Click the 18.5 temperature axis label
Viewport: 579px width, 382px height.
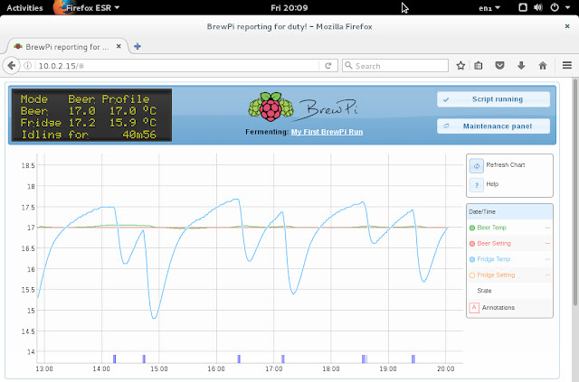[x=28, y=165]
